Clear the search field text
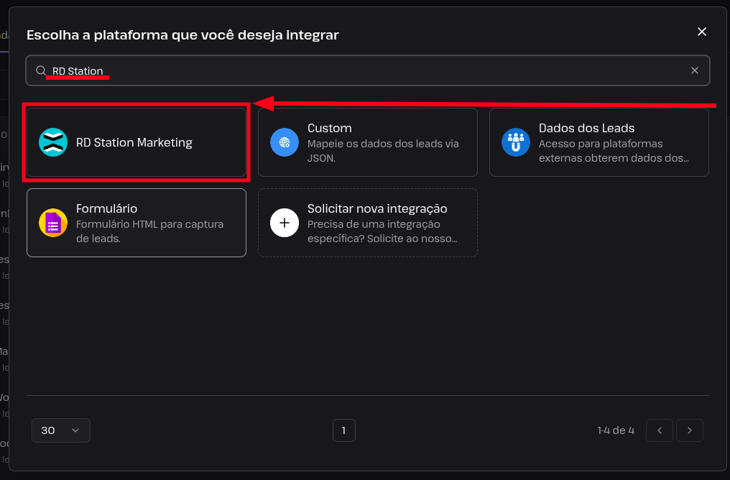730x480 pixels. (695, 70)
